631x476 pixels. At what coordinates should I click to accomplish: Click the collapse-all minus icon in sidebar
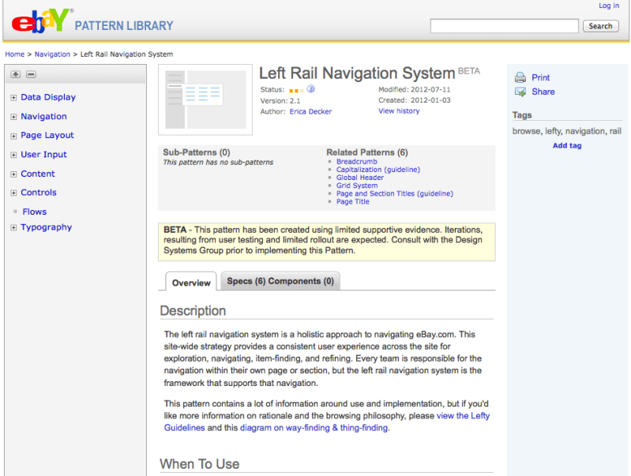(31, 74)
